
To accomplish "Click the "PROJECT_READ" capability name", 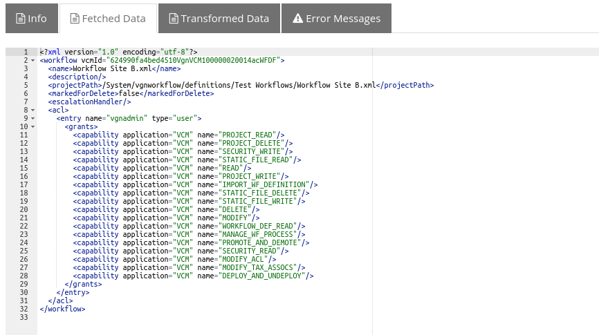I will tap(247, 135).
